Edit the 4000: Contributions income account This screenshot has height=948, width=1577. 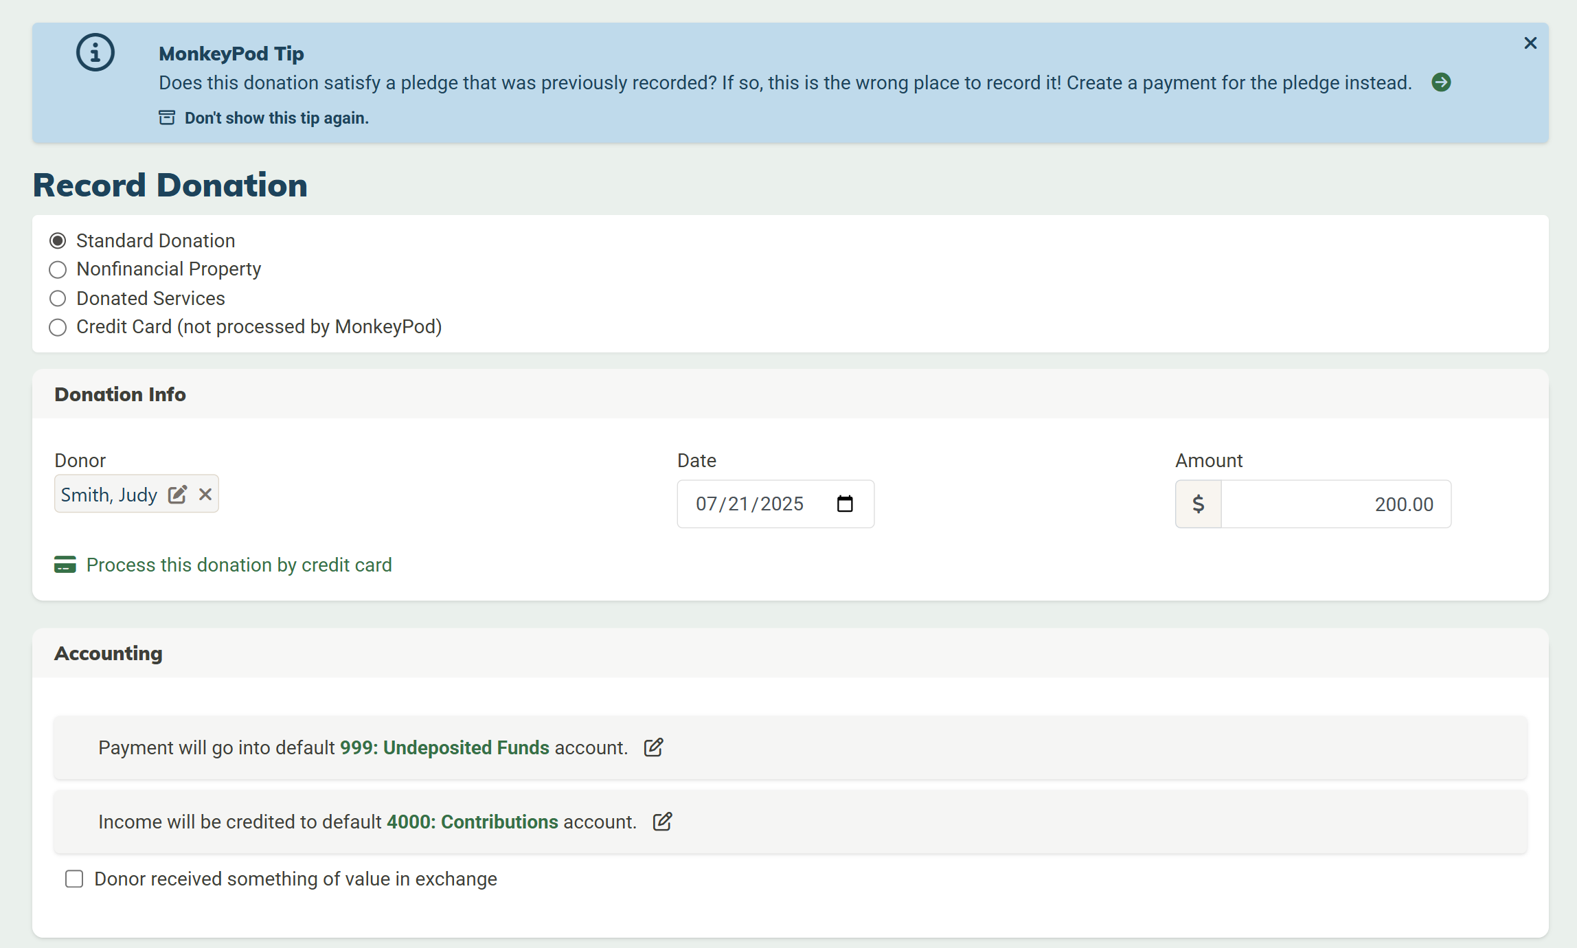tap(662, 822)
